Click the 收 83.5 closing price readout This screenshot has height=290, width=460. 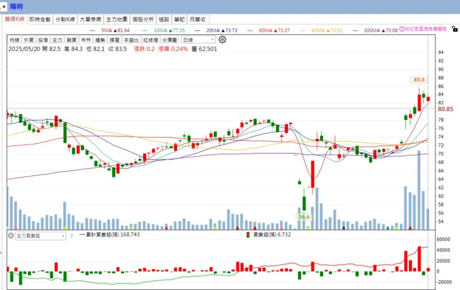tap(117, 49)
